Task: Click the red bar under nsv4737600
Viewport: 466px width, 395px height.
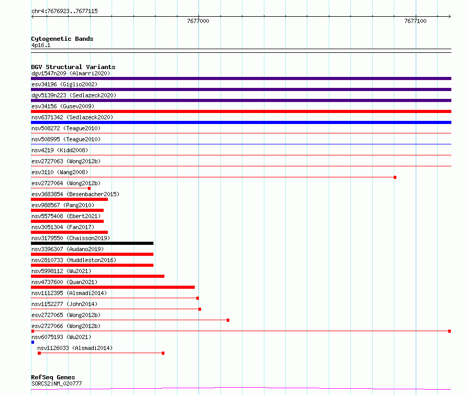Action: (x=113, y=287)
